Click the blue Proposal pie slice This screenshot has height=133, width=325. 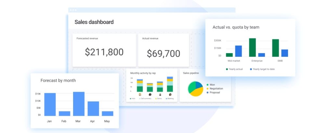click(199, 85)
